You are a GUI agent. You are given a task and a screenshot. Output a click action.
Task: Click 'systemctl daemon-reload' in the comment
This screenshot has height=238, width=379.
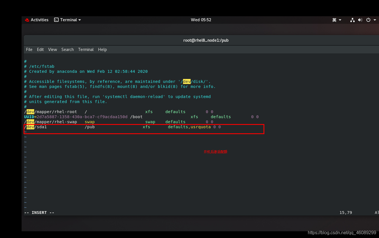coord(135,97)
